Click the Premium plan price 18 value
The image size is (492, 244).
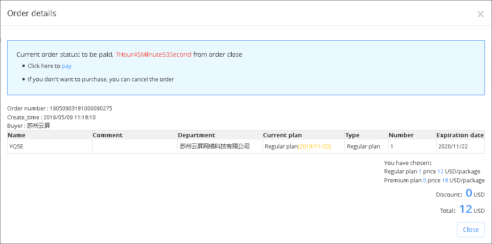pos(445,181)
